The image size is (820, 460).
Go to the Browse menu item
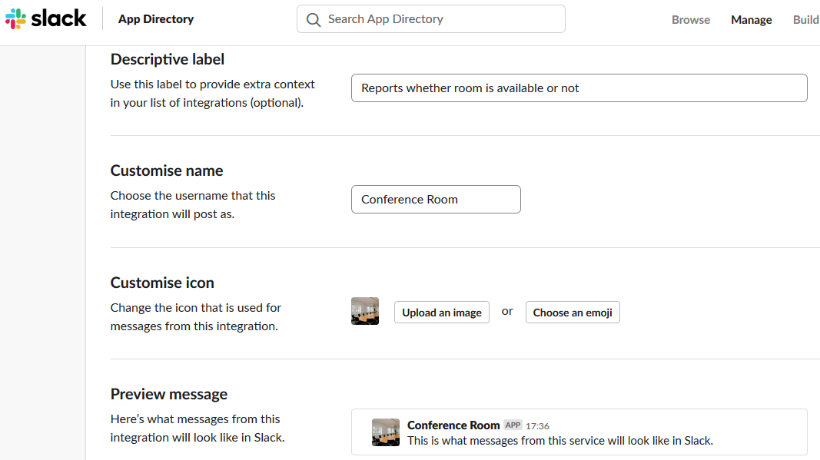690,20
